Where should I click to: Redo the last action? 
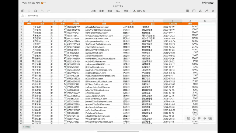click(48, 11)
